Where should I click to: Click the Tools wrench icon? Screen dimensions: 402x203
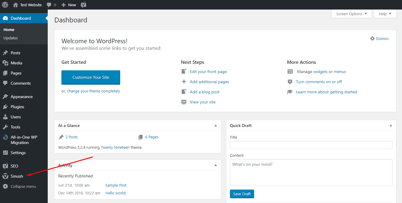5,127
